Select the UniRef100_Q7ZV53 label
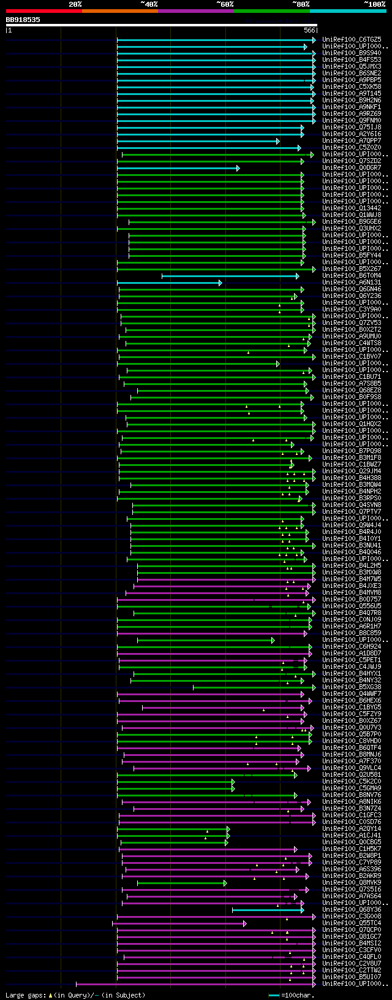 (352, 323)
